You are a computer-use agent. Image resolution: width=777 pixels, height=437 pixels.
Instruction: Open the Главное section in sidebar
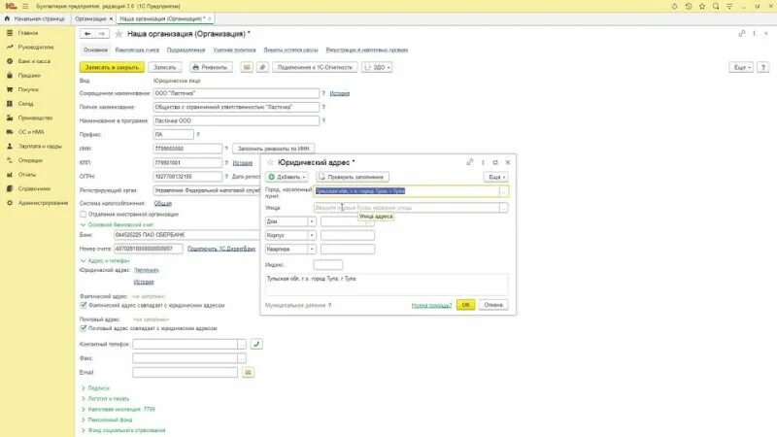pyautogui.click(x=28, y=33)
